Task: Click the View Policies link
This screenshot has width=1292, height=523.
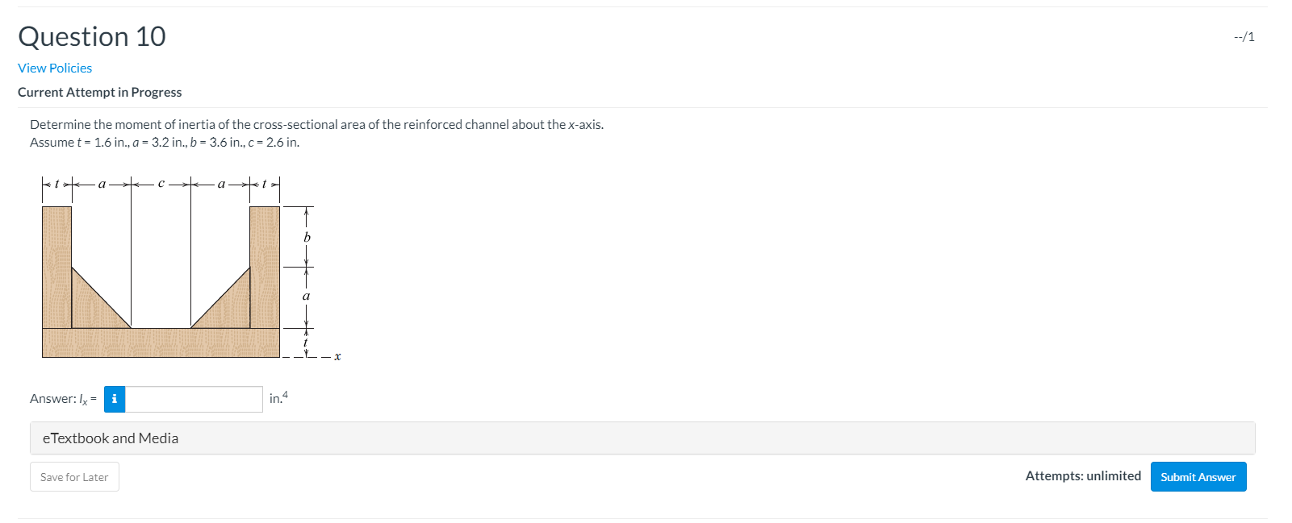Action: tap(54, 68)
